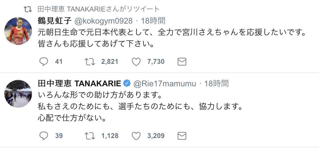This screenshot has width=319, height=149.
Task: Click reply icon on 鶴見虹子's tweet
Action: pos(43,62)
